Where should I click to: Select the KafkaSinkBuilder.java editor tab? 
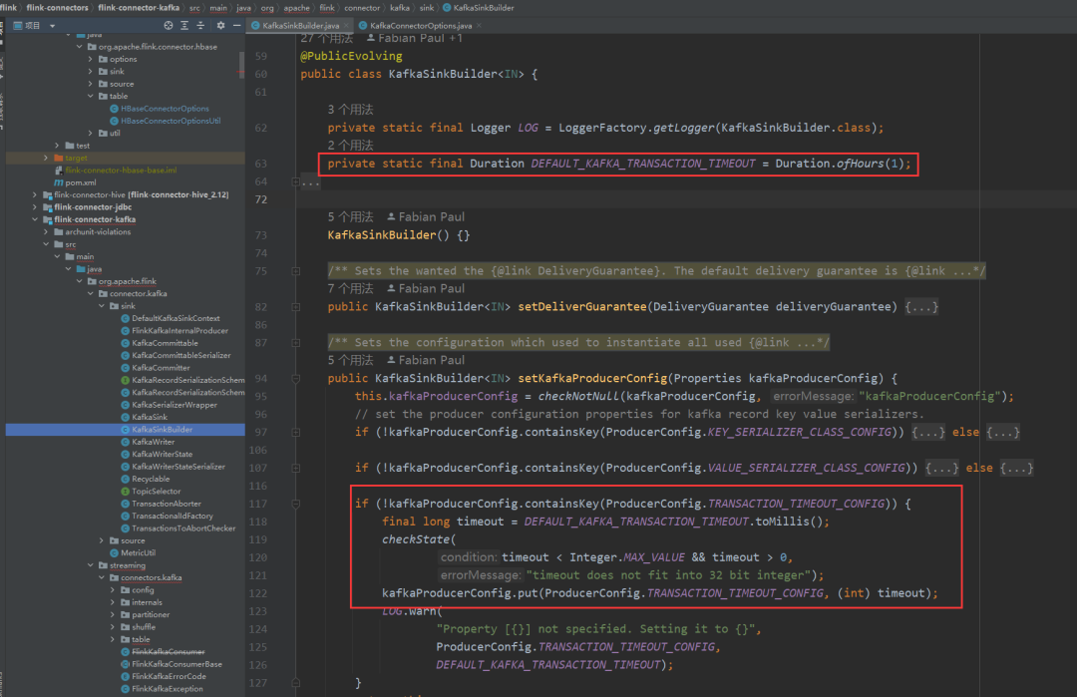click(x=301, y=25)
